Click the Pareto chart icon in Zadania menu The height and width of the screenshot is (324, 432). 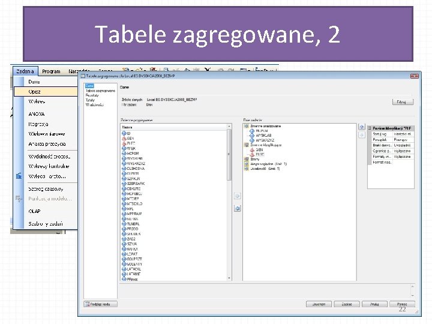[x=19, y=176]
